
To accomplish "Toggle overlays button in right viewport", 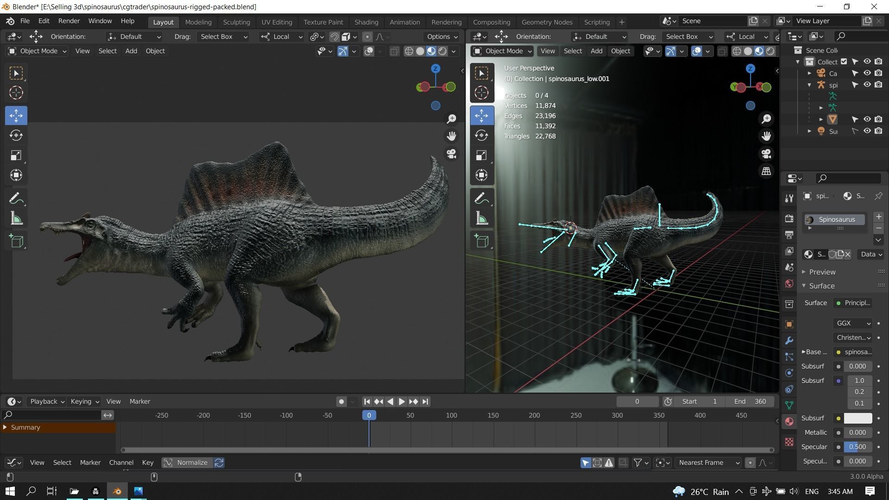I will [x=696, y=51].
